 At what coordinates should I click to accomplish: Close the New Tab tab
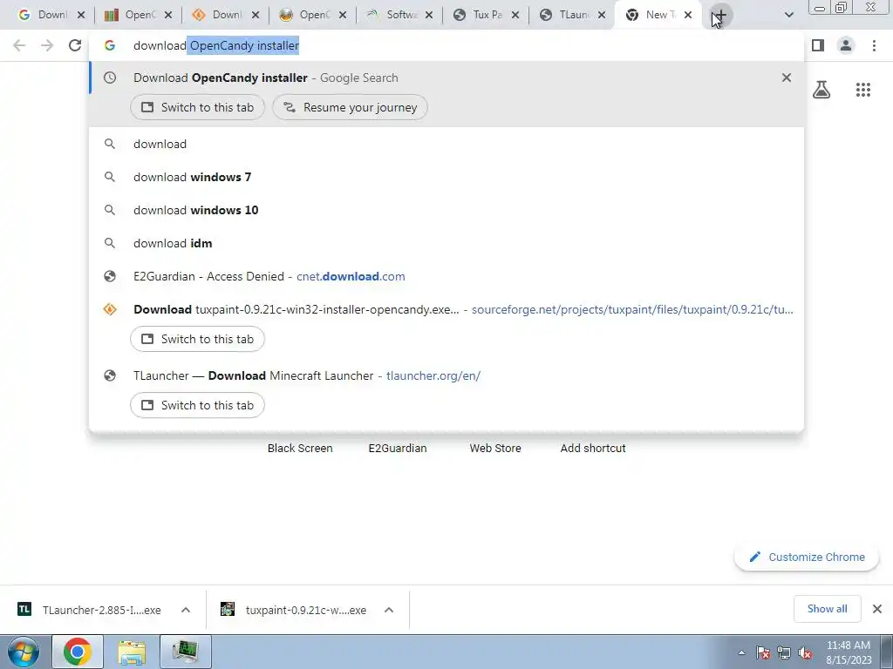click(x=688, y=16)
